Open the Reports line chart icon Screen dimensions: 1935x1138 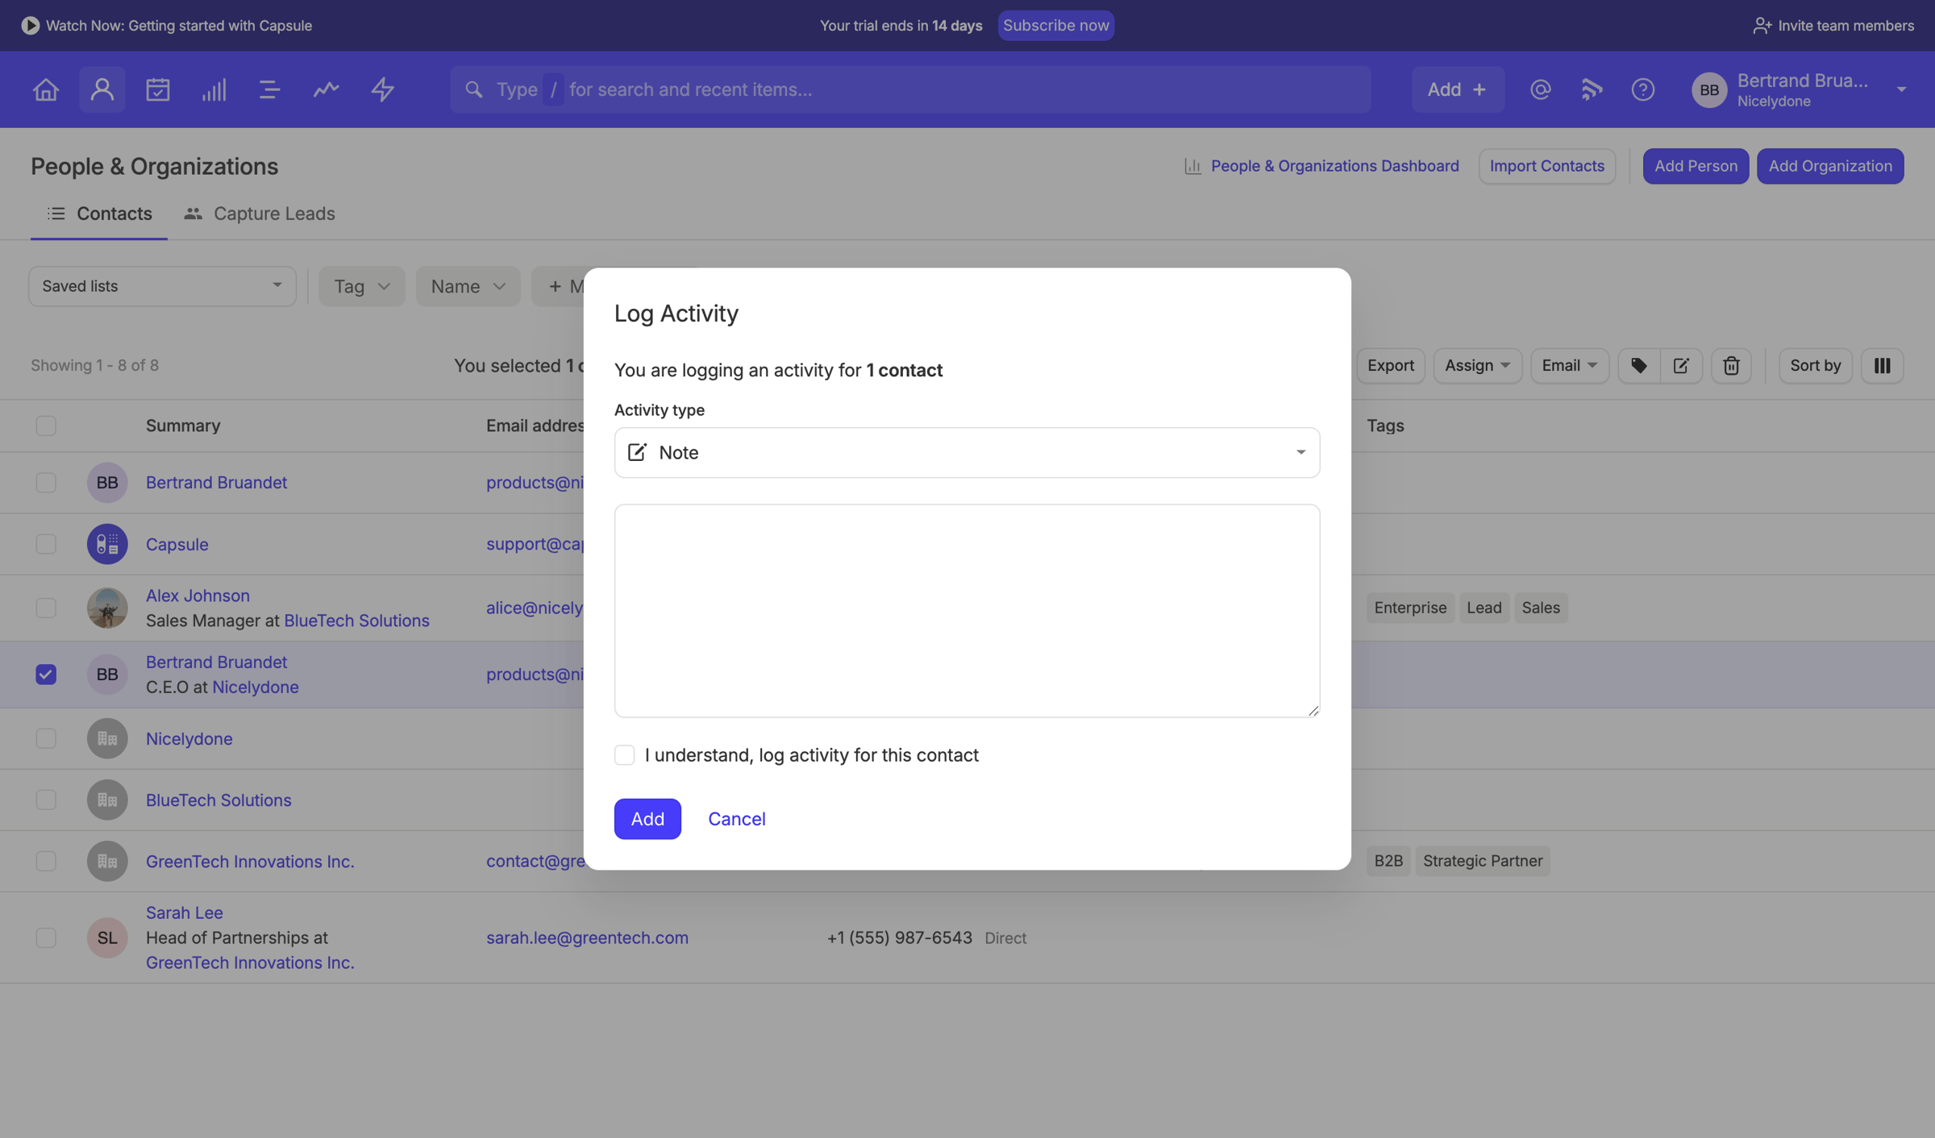tap(326, 89)
